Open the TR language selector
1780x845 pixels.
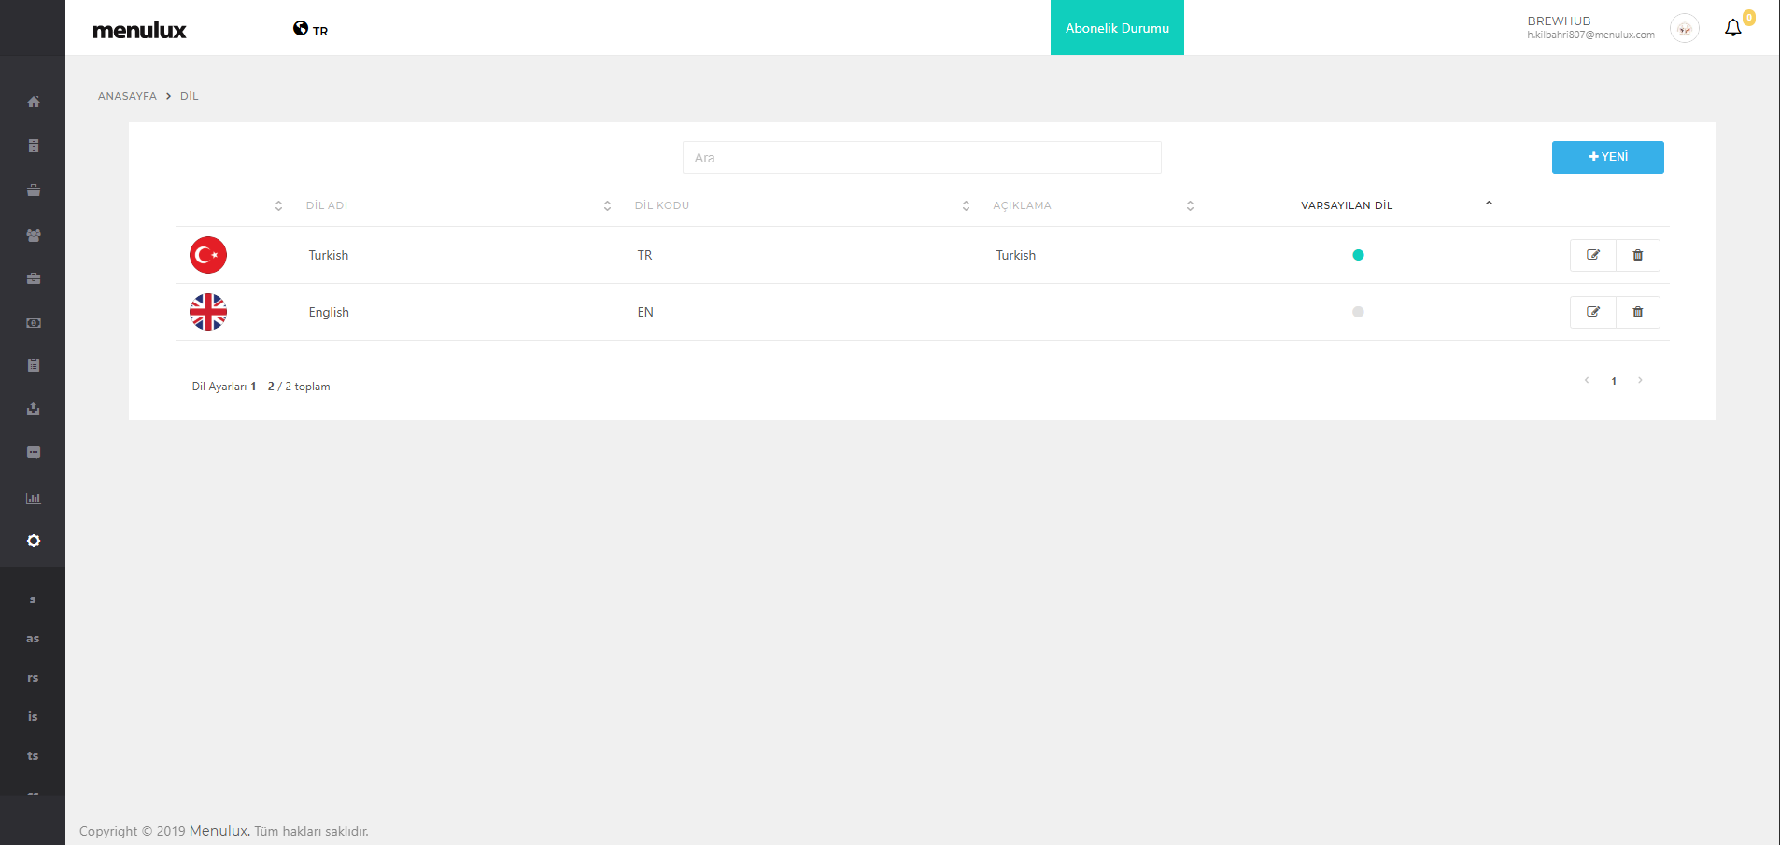click(x=311, y=30)
